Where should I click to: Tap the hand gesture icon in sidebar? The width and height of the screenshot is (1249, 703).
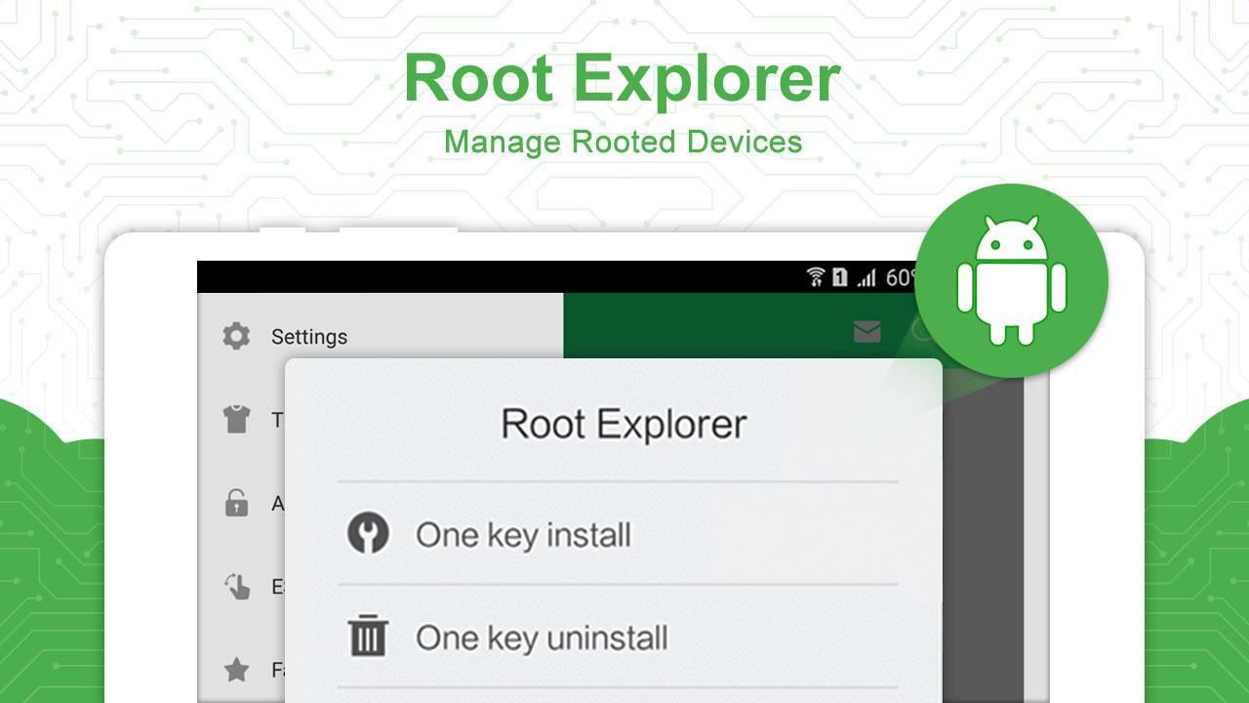point(236,587)
